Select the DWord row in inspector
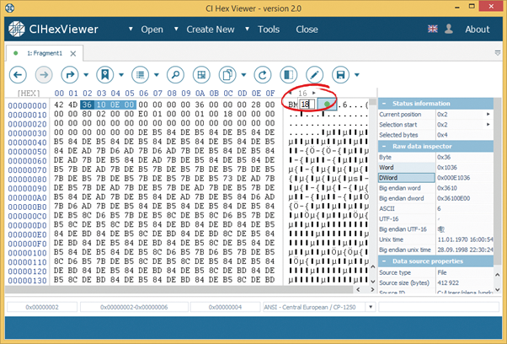Image resolution: width=507 pixels, height=344 pixels. point(435,178)
